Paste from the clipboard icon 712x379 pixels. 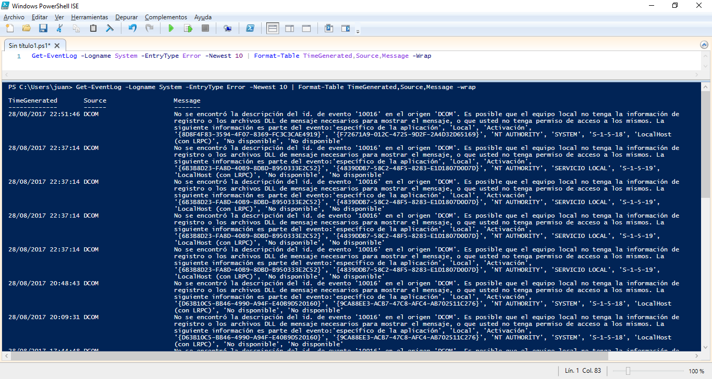click(93, 28)
